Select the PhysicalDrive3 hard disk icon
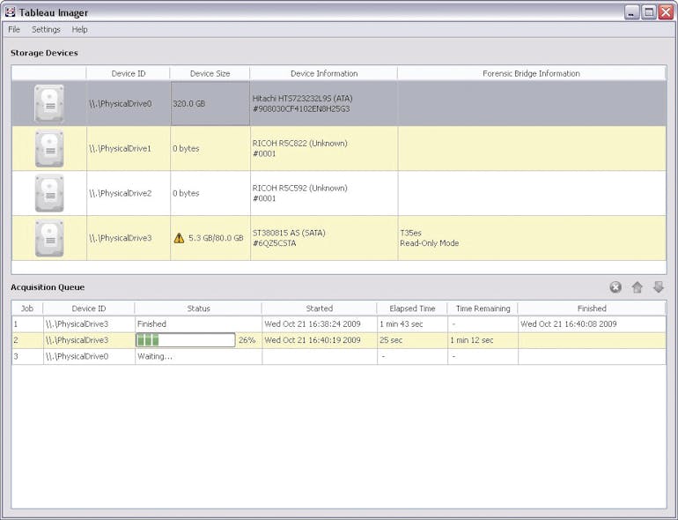Viewport: 678px width, 520px height. 49,238
